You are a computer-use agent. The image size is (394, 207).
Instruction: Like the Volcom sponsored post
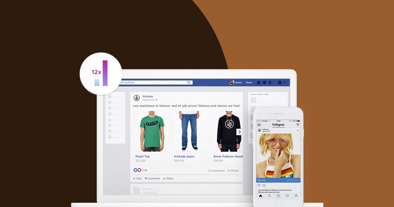137,179
